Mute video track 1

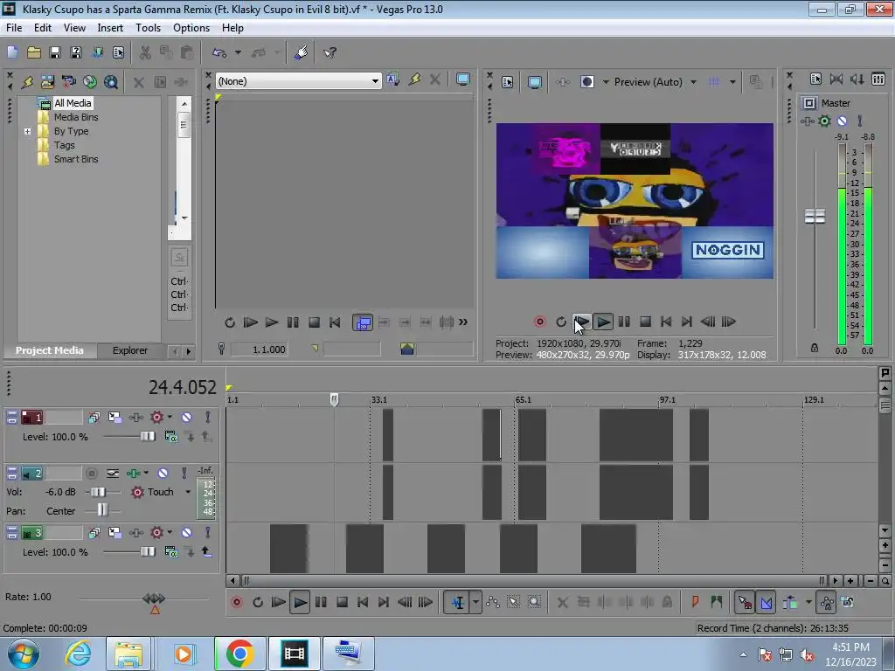pos(187,418)
